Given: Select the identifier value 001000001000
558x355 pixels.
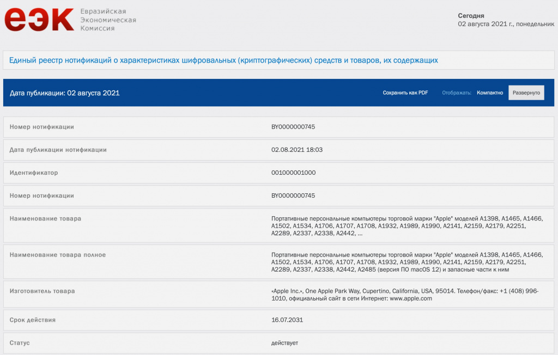Looking at the screenshot, I should pos(293,173).
